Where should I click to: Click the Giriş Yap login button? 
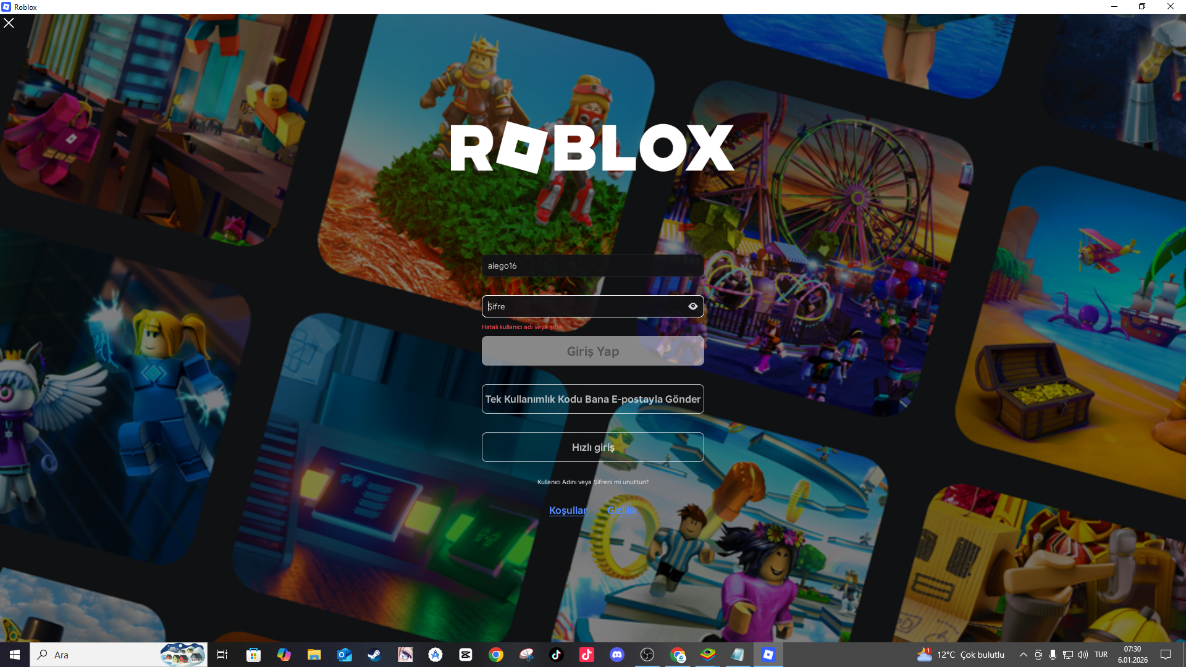click(x=592, y=351)
